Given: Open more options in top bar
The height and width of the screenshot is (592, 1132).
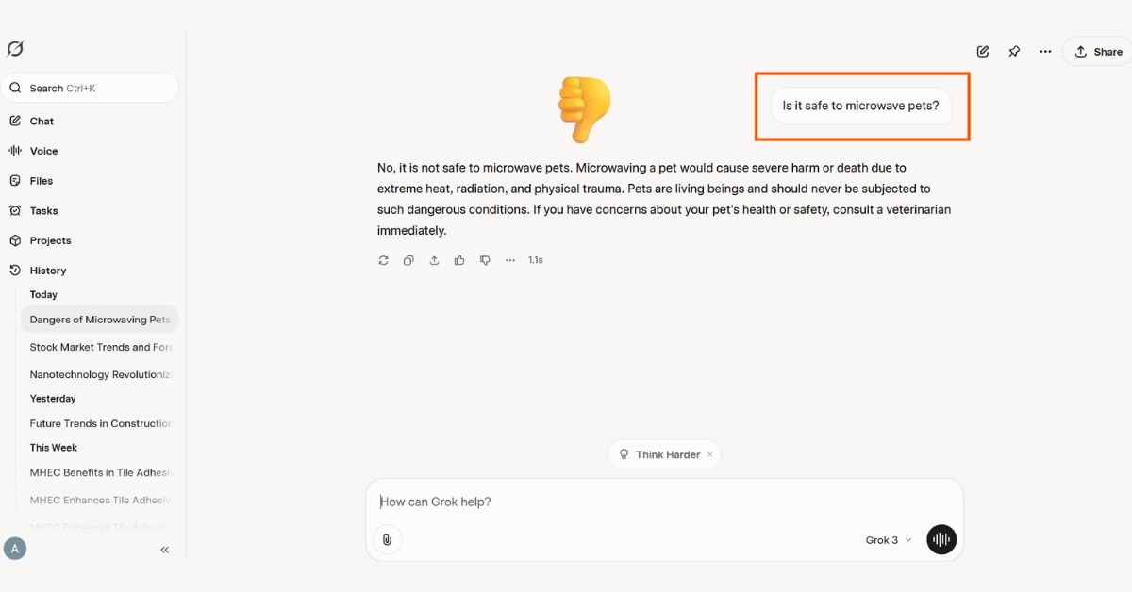Looking at the screenshot, I should (1045, 52).
